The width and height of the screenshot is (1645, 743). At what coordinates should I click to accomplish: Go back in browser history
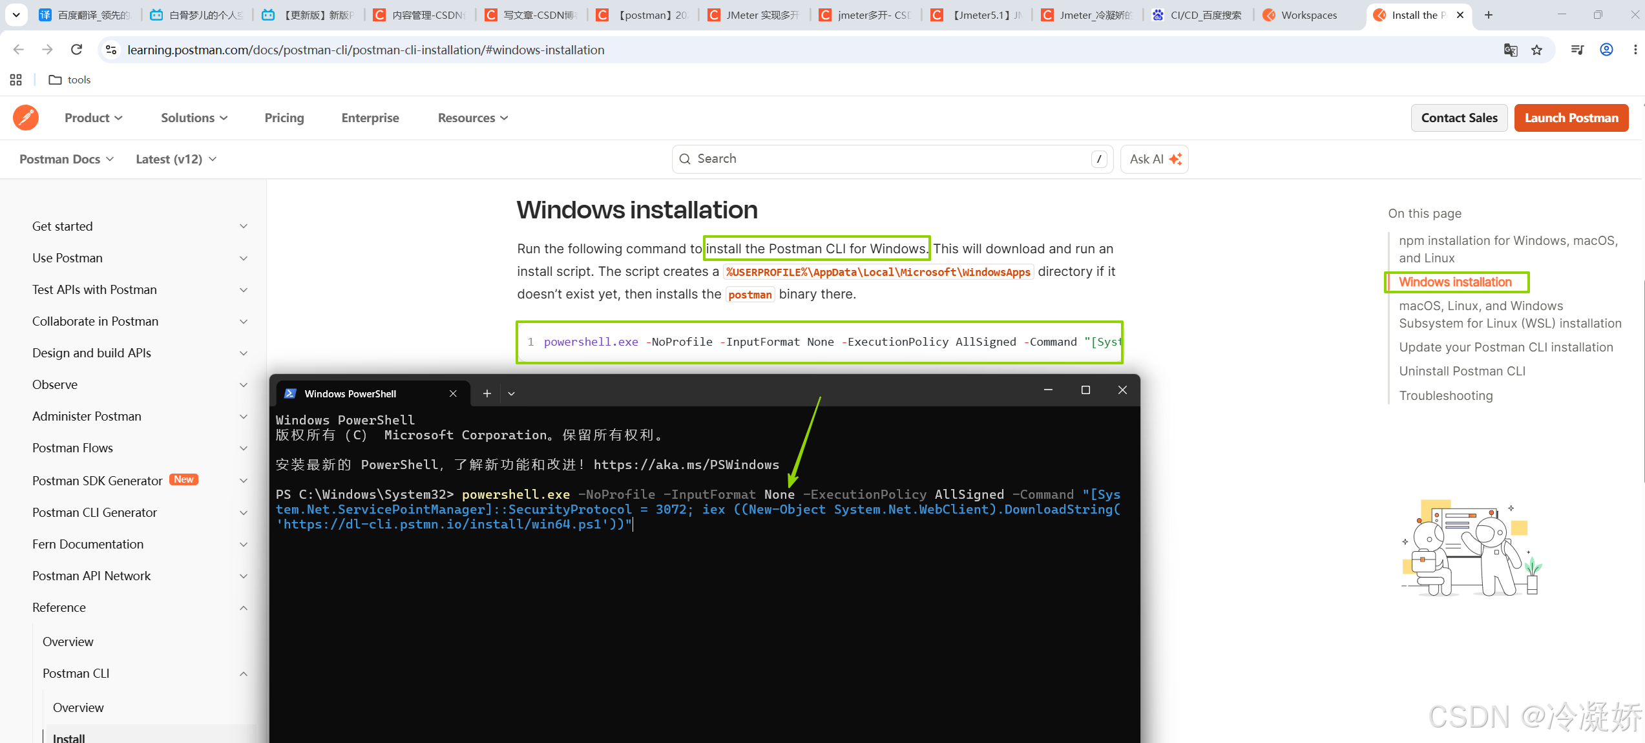pos(19,50)
